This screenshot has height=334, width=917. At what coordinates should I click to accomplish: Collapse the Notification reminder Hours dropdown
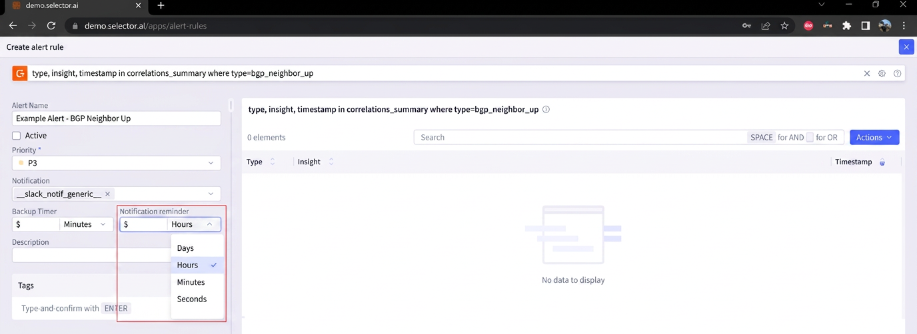tap(194, 225)
